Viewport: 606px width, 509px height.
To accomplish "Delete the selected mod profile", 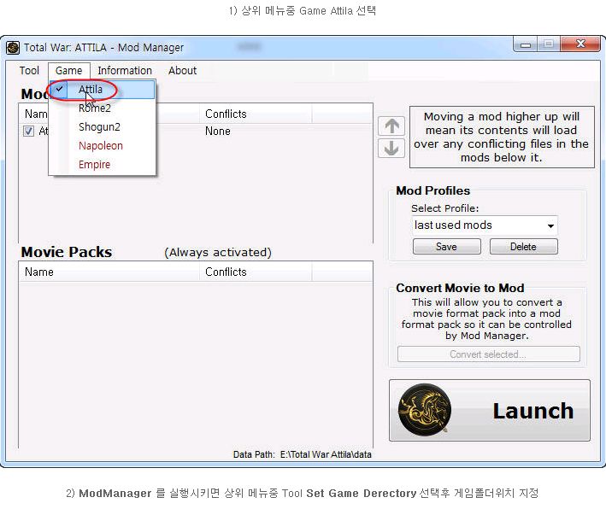I will [x=524, y=247].
